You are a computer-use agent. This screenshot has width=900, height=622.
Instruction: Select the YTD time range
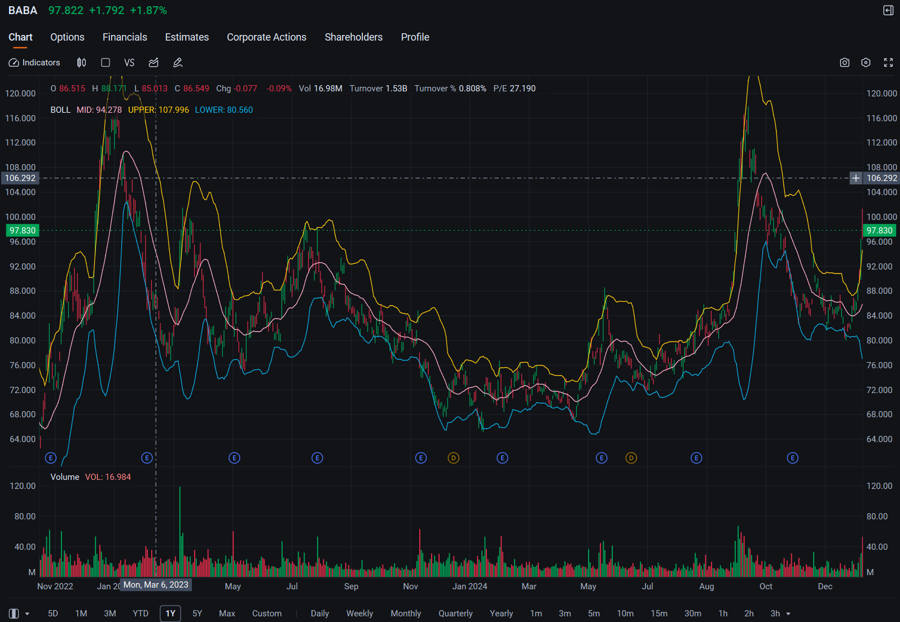pos(141,614)
